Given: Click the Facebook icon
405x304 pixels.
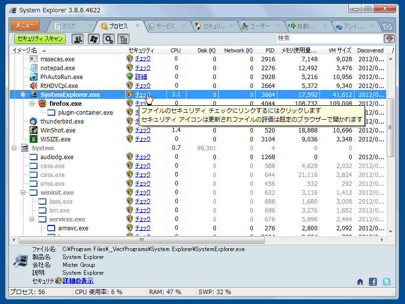Looking at the screenshot, I should coord(373,282).
